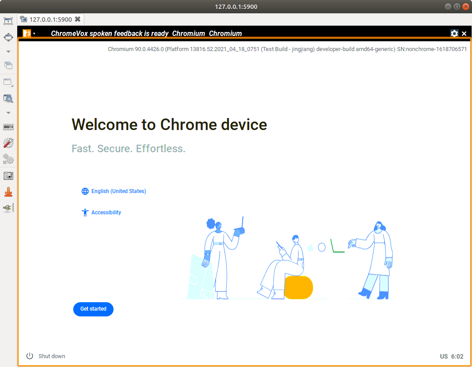Click the accessibility person icon
Image resolution: width=472 pixels, height=367 pixels.
85,213
